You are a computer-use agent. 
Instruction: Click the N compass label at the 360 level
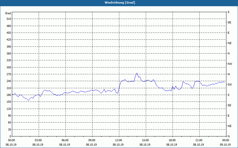(228, 54)
